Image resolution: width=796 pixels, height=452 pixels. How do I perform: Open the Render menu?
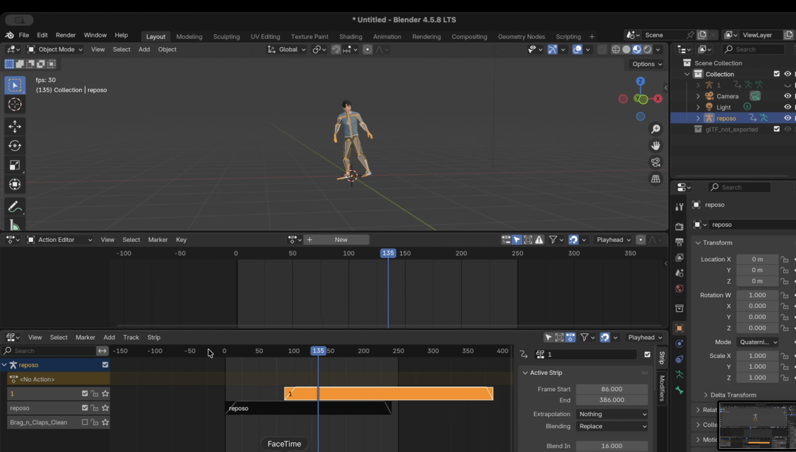tap(65, 35)
